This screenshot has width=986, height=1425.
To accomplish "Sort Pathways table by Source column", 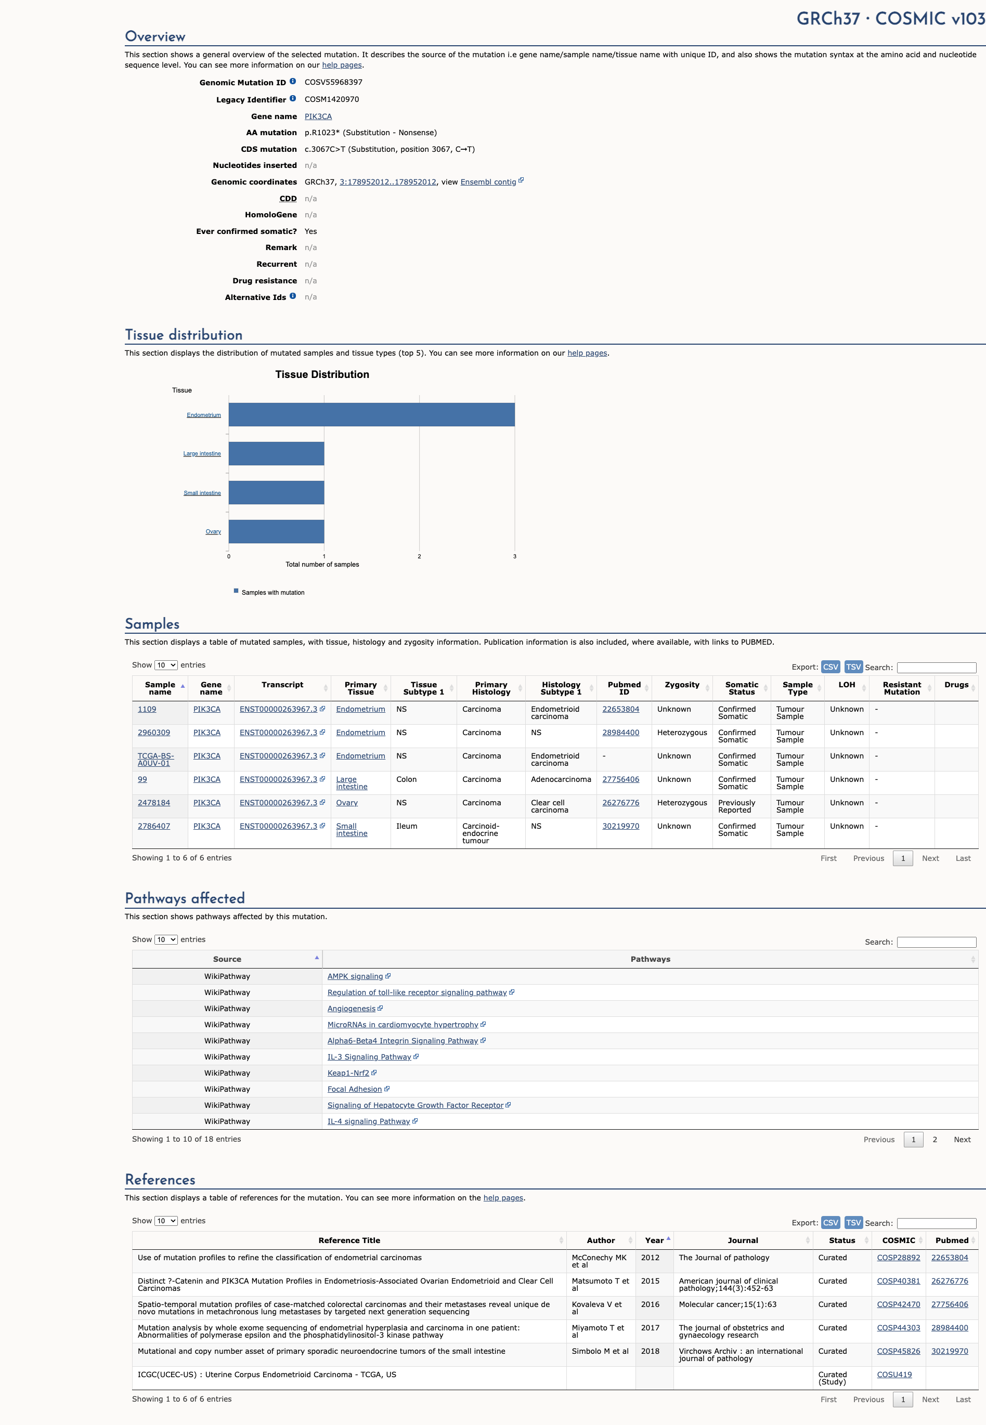I will point(227,959).
